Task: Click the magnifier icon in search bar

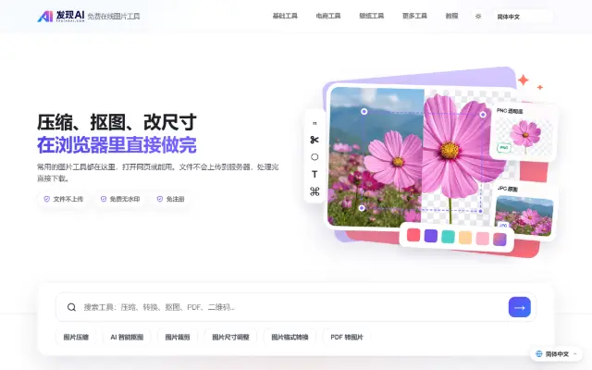Action: [x=71, y=307]
